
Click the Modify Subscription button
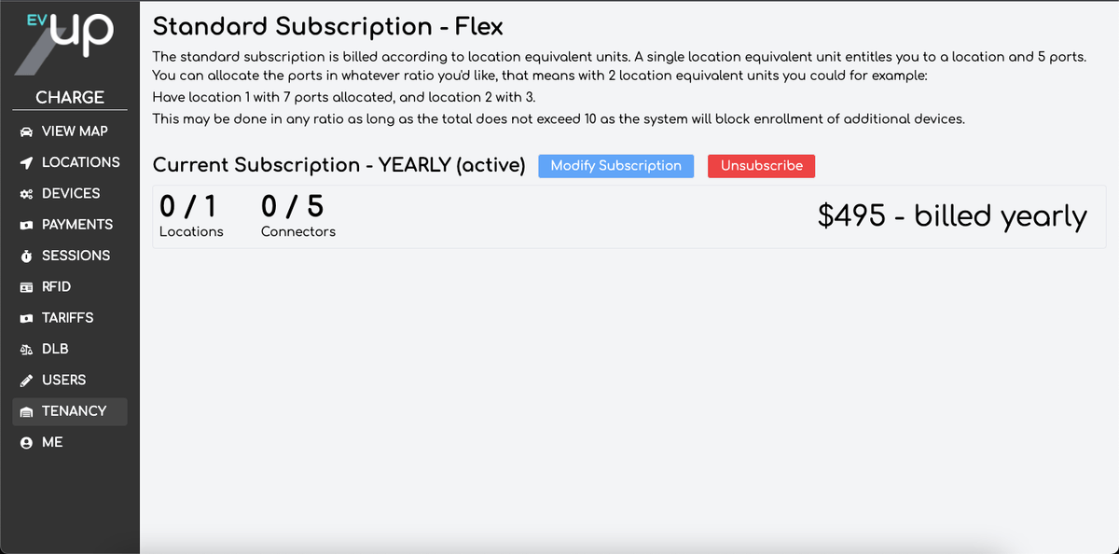tap(616, 166)
